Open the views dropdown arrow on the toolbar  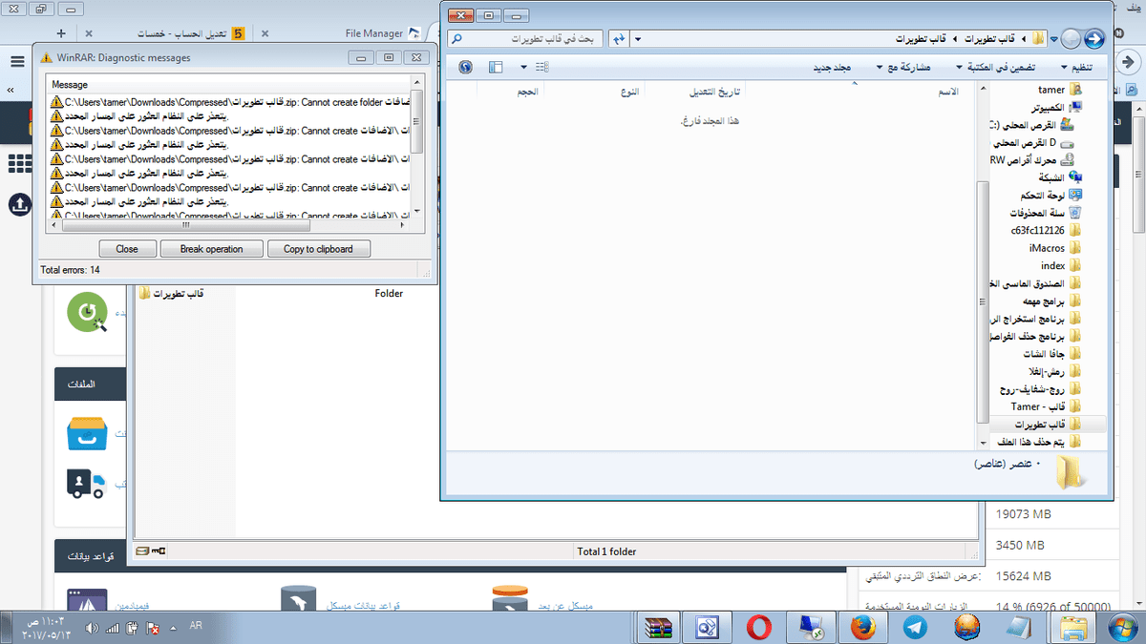click(x=521, y=67)
